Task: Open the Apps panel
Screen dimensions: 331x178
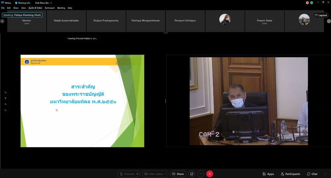Action: 268,174
